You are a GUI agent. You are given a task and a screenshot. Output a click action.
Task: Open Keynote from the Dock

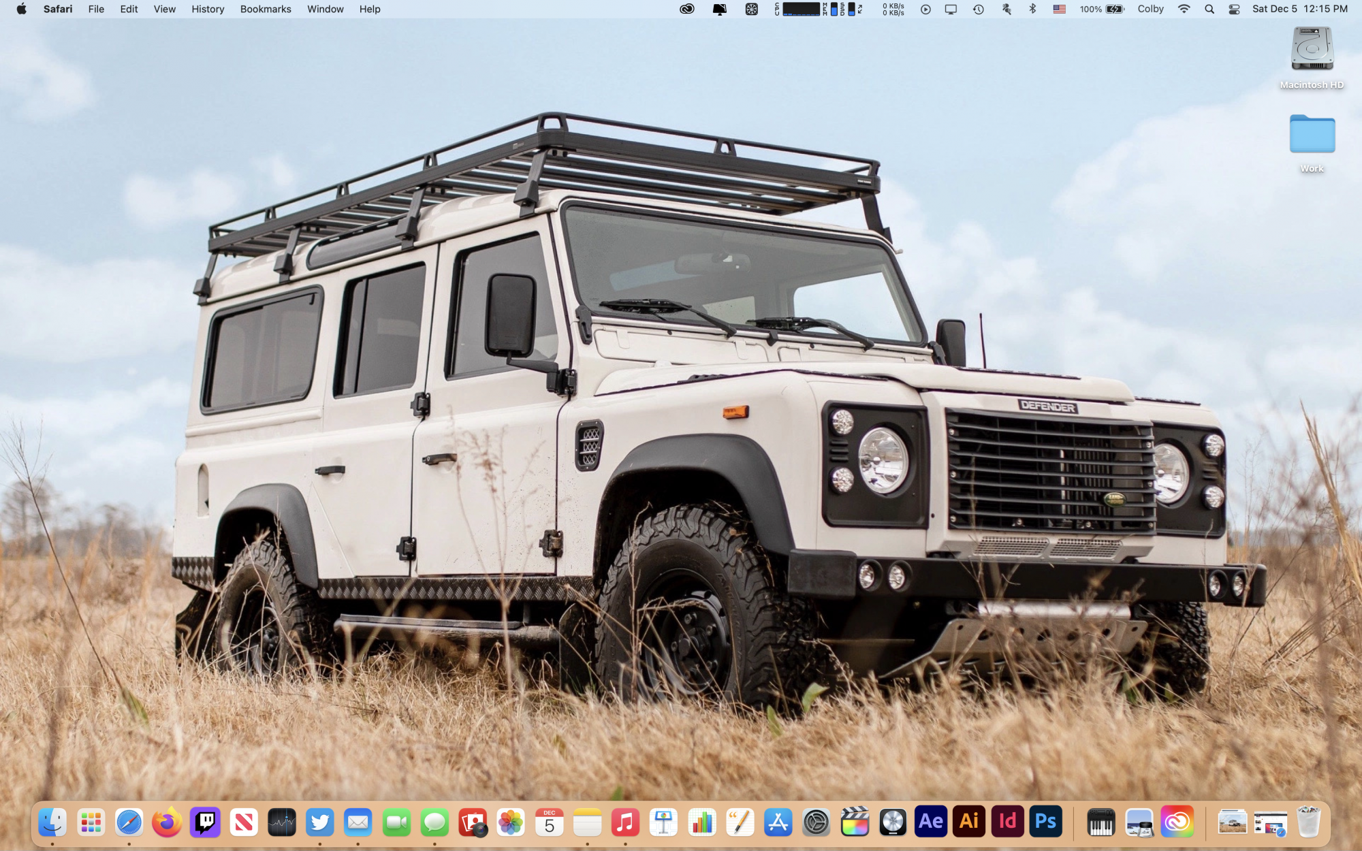pos(663,822)
